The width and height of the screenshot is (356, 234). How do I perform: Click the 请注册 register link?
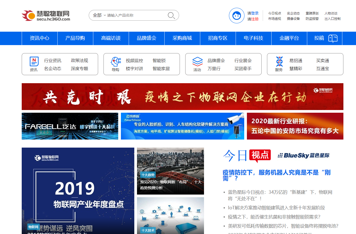click(253, 19)
